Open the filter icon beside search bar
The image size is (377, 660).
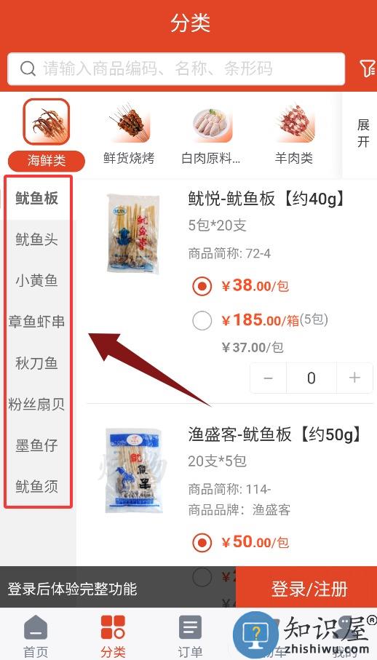coord(367,68)
